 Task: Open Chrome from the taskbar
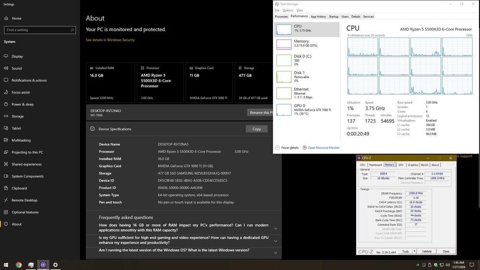(19, 265)
